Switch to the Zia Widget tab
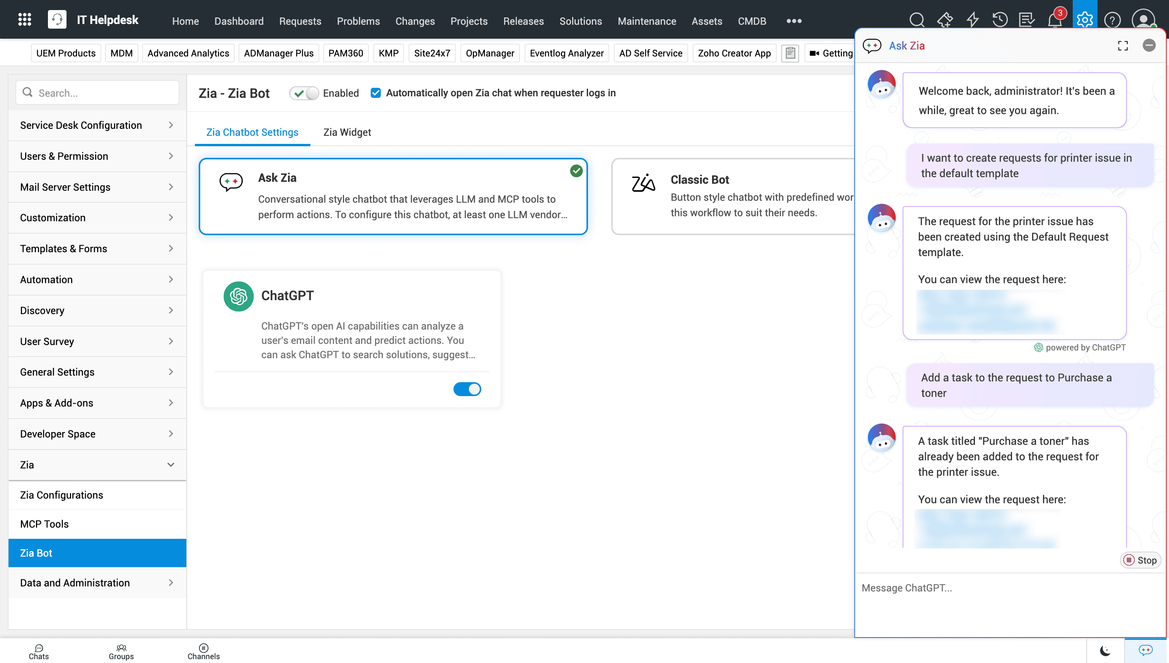The image size is (1169, 663). (x=347, y=132)
